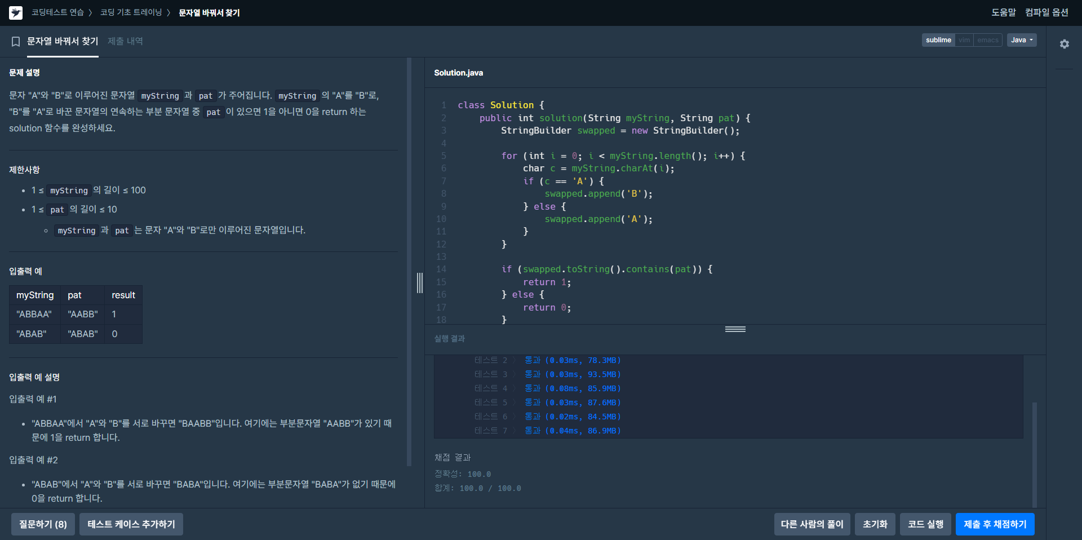
Task: Click the result panel scrollbar
Action: (1034, 454)
